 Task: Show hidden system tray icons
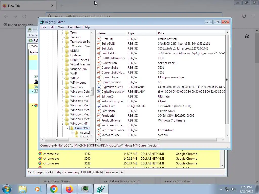click(x=221, y=189)
